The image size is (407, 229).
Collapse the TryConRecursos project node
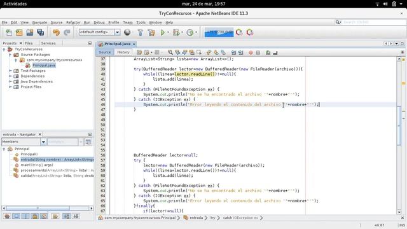point(4,49)
